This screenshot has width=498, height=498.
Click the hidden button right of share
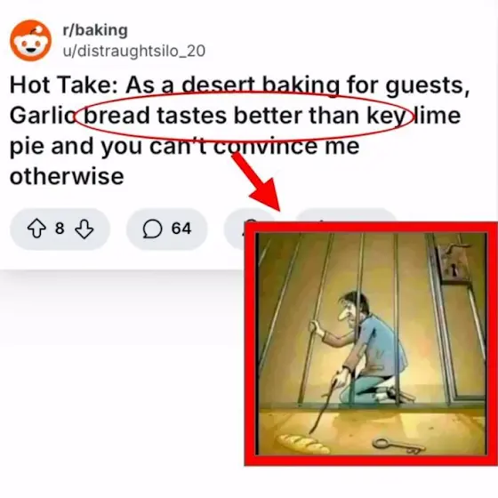pyautogui.click(x=346, y=215)
